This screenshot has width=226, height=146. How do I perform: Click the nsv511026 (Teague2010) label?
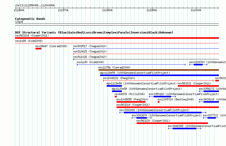click(x=90, y=57)
